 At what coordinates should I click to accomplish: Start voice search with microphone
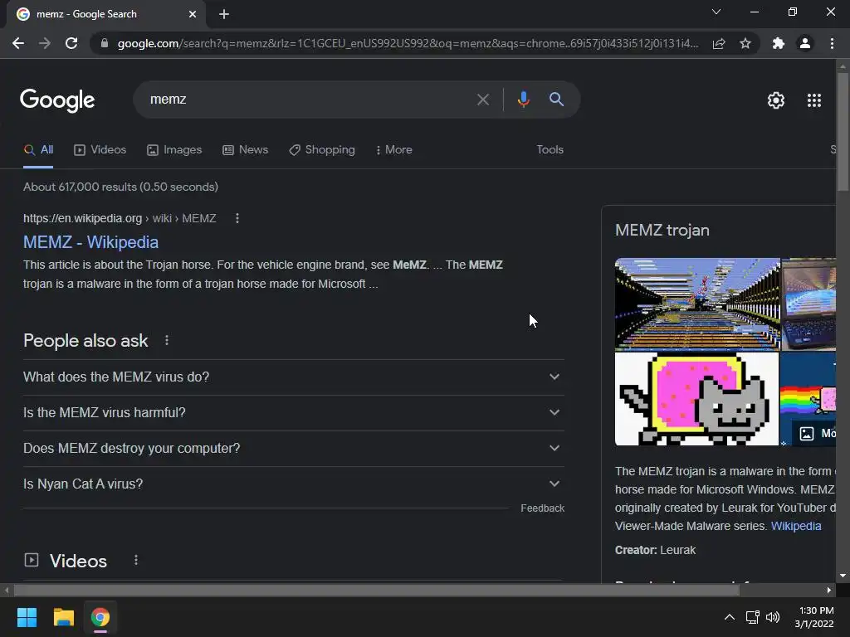(x=523, y=100)
